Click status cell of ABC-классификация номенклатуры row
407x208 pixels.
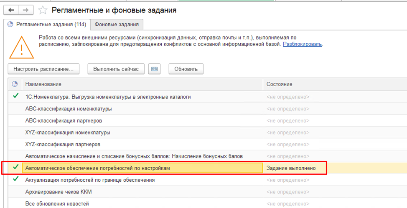coord(335,109)
